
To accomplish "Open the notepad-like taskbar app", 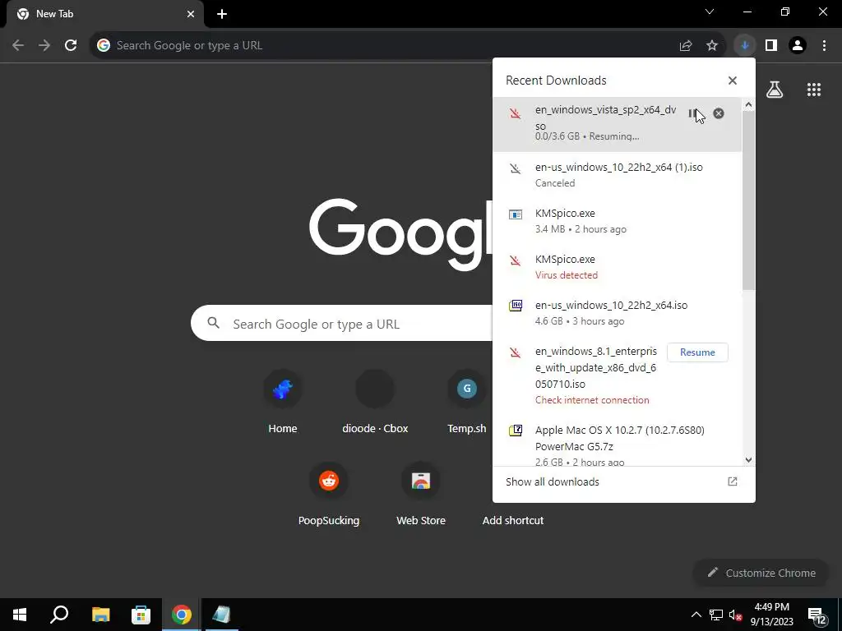I will 221,615.
